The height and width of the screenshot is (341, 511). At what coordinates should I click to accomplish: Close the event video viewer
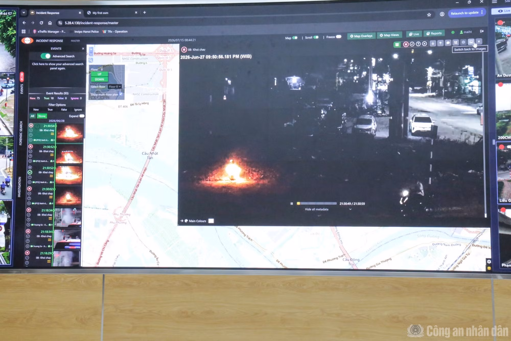tap(479, 41)
